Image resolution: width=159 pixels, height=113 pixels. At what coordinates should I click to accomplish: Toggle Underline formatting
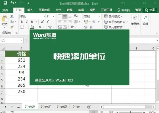point(32,22)
